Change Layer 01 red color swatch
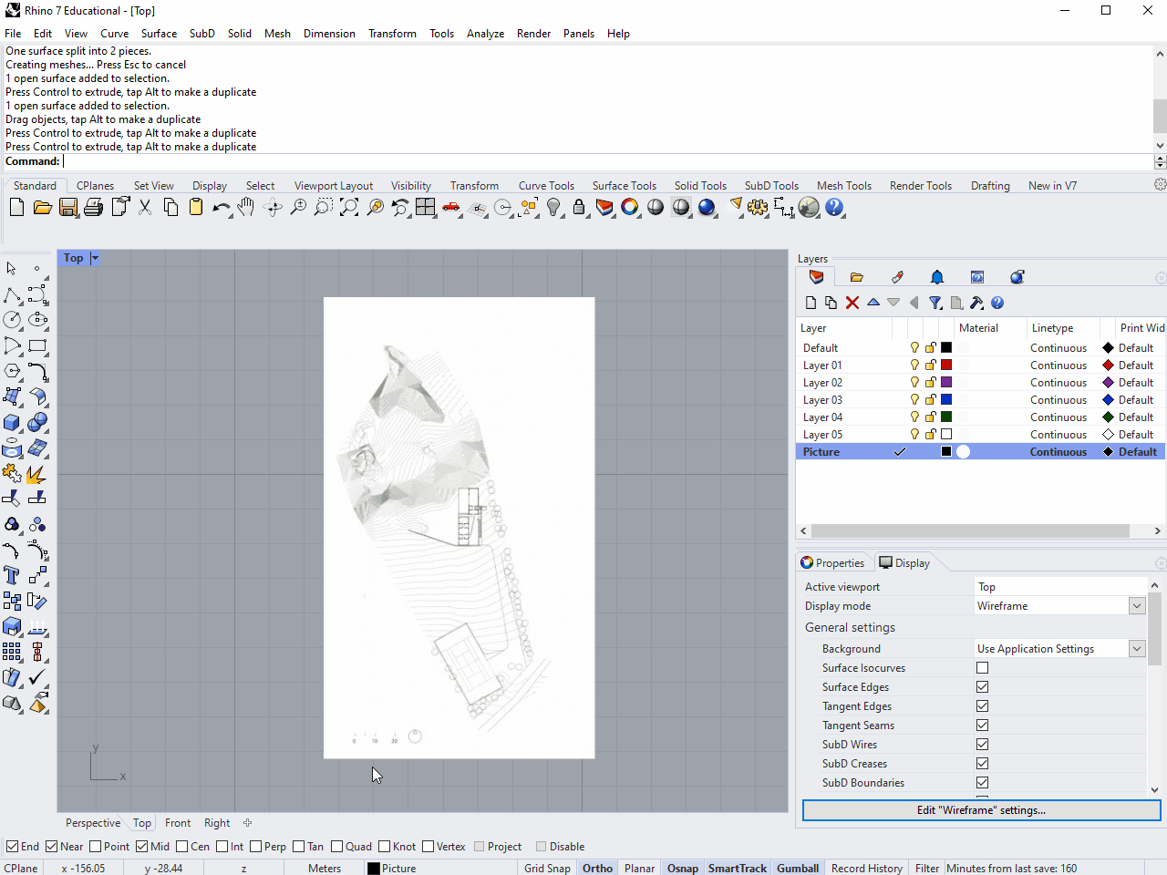This screenshot has height=875, width=1167. point(946,365)
